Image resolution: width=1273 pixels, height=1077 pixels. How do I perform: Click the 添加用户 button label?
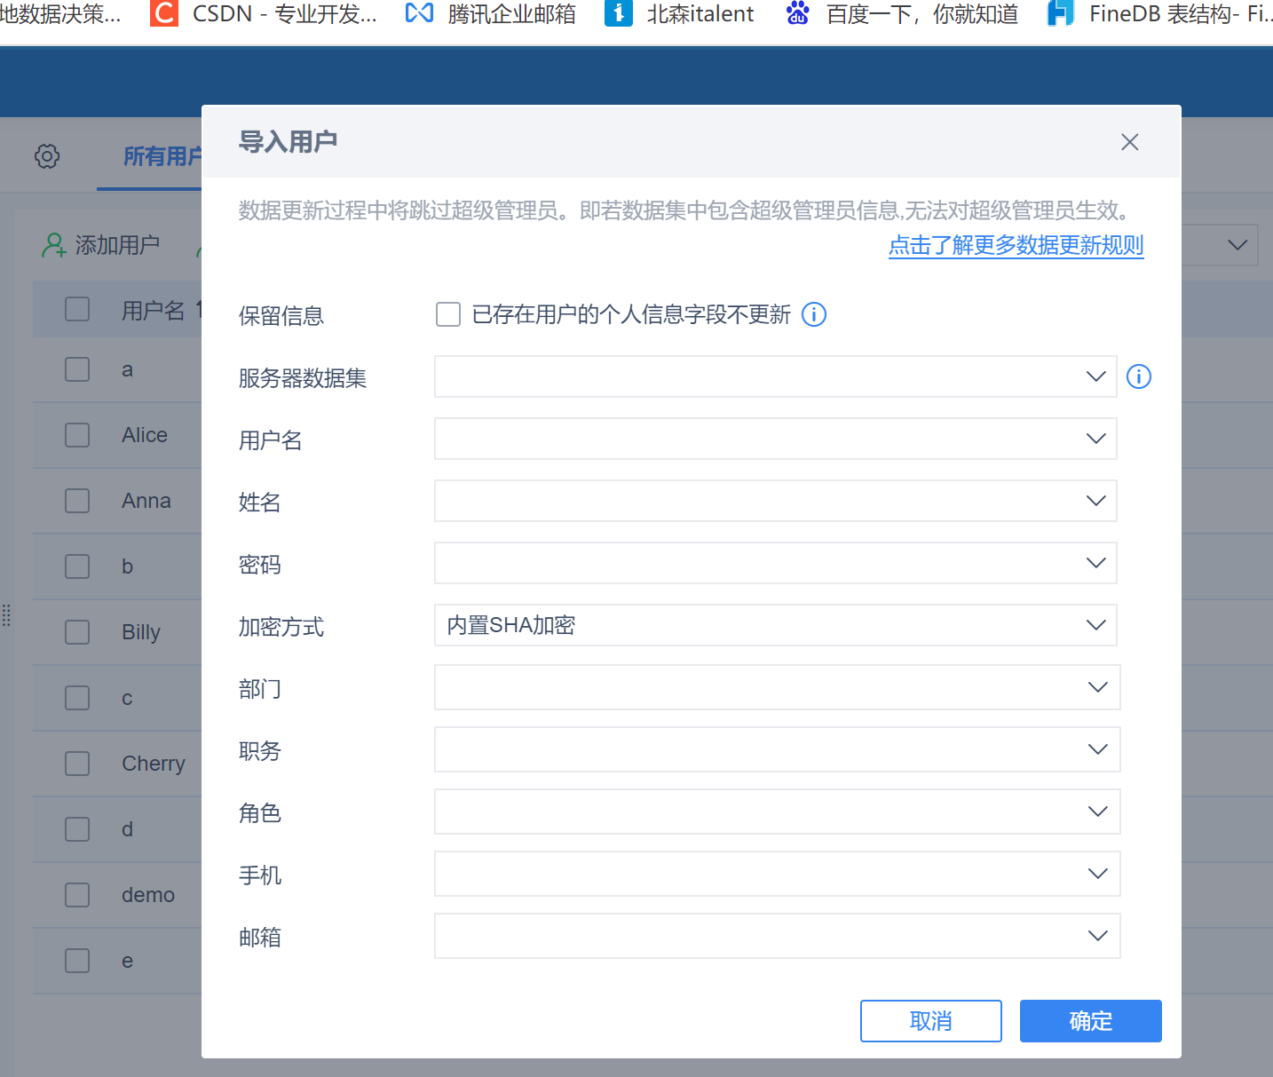coord(117,245)
